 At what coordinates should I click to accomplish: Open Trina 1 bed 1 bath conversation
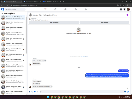pyautogui.click(x=13, y=39)
